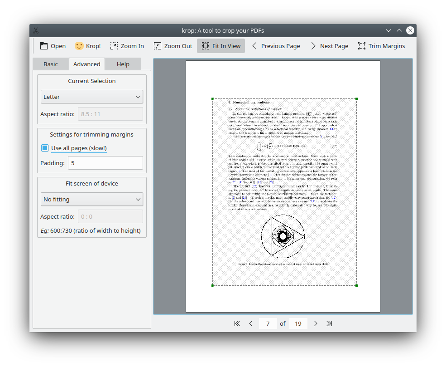Click the top-right selection corner handle
This screenshot has width=446, height=367.
click(357, 98)
